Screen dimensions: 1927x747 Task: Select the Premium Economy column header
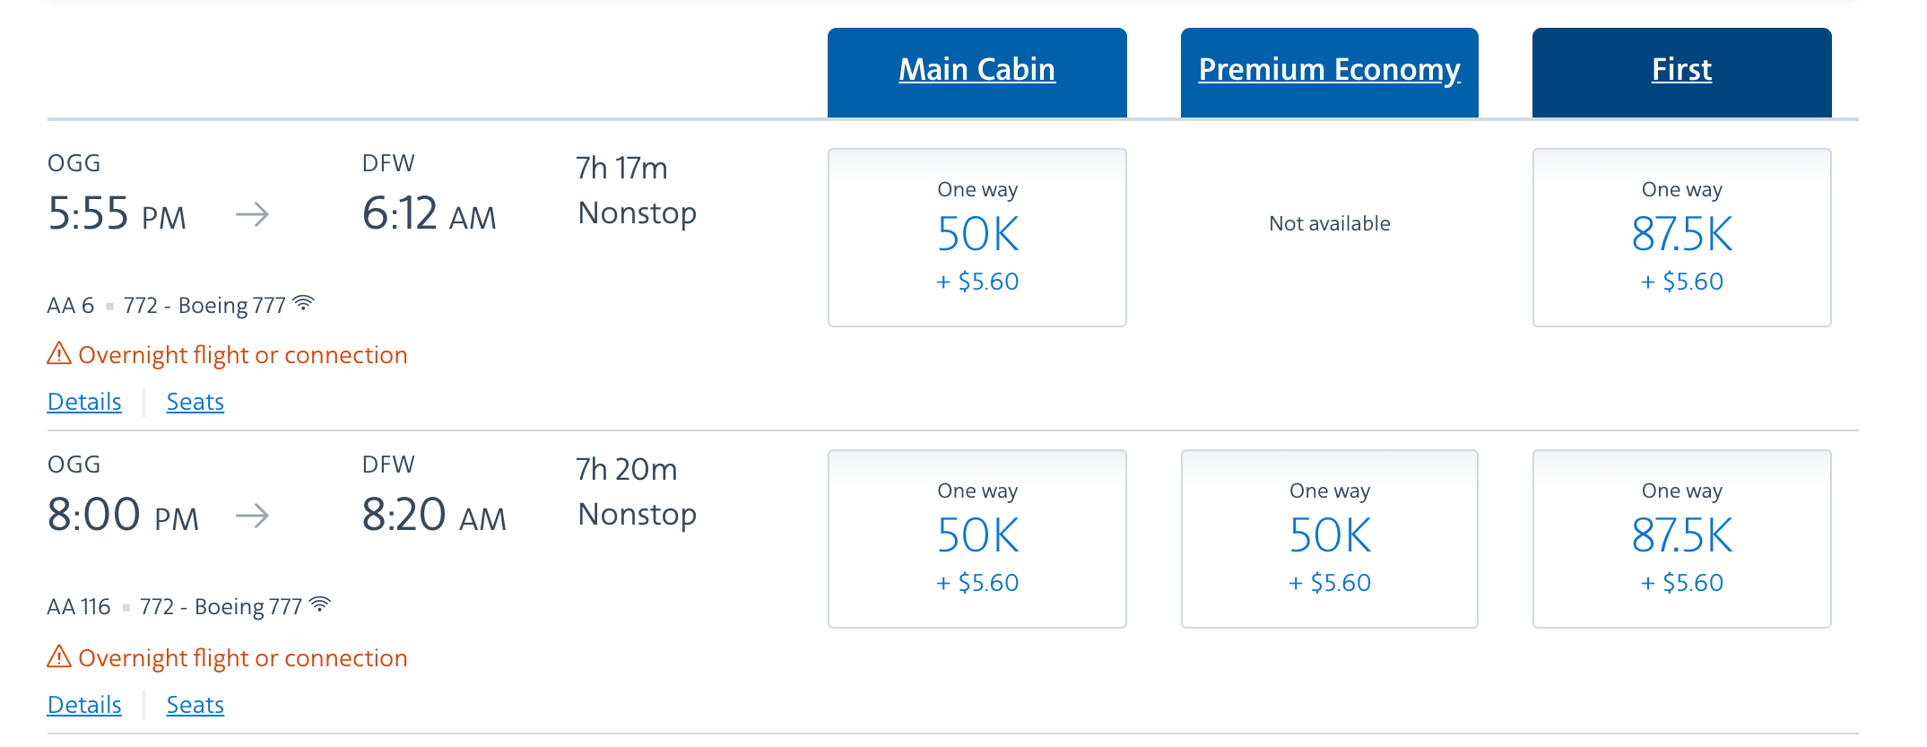pyautogui.click(x=1329, y=70)
